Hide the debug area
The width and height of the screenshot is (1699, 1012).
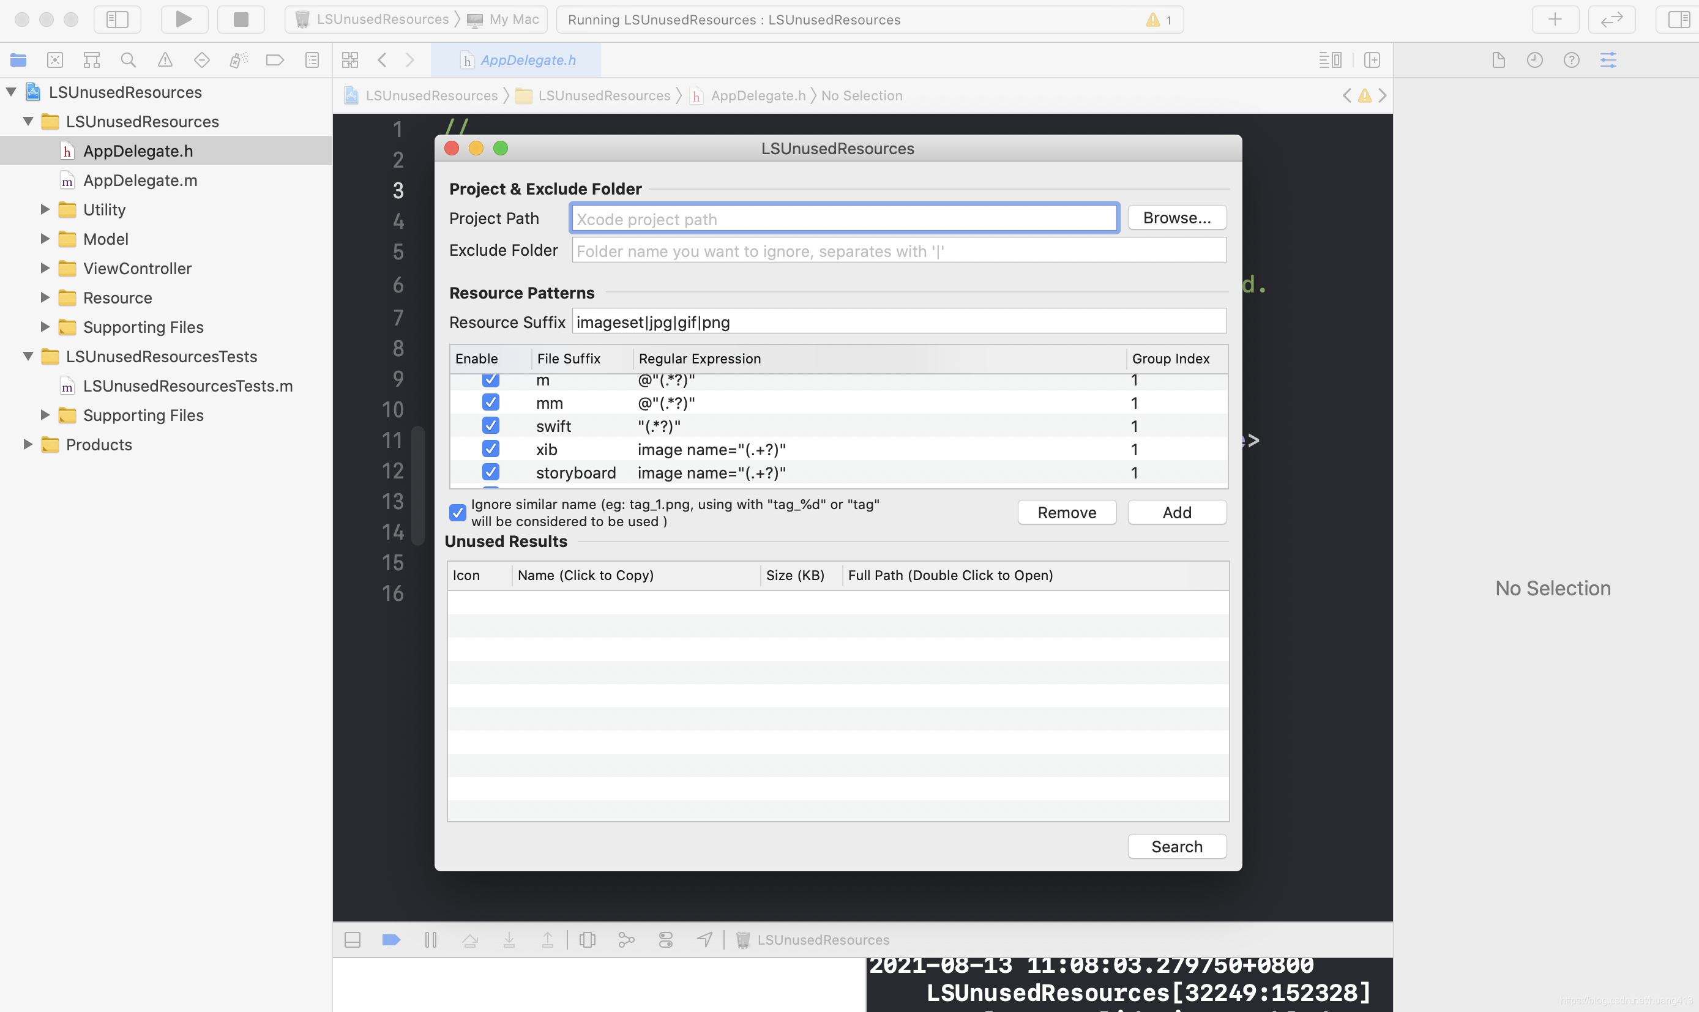point(353,940)
